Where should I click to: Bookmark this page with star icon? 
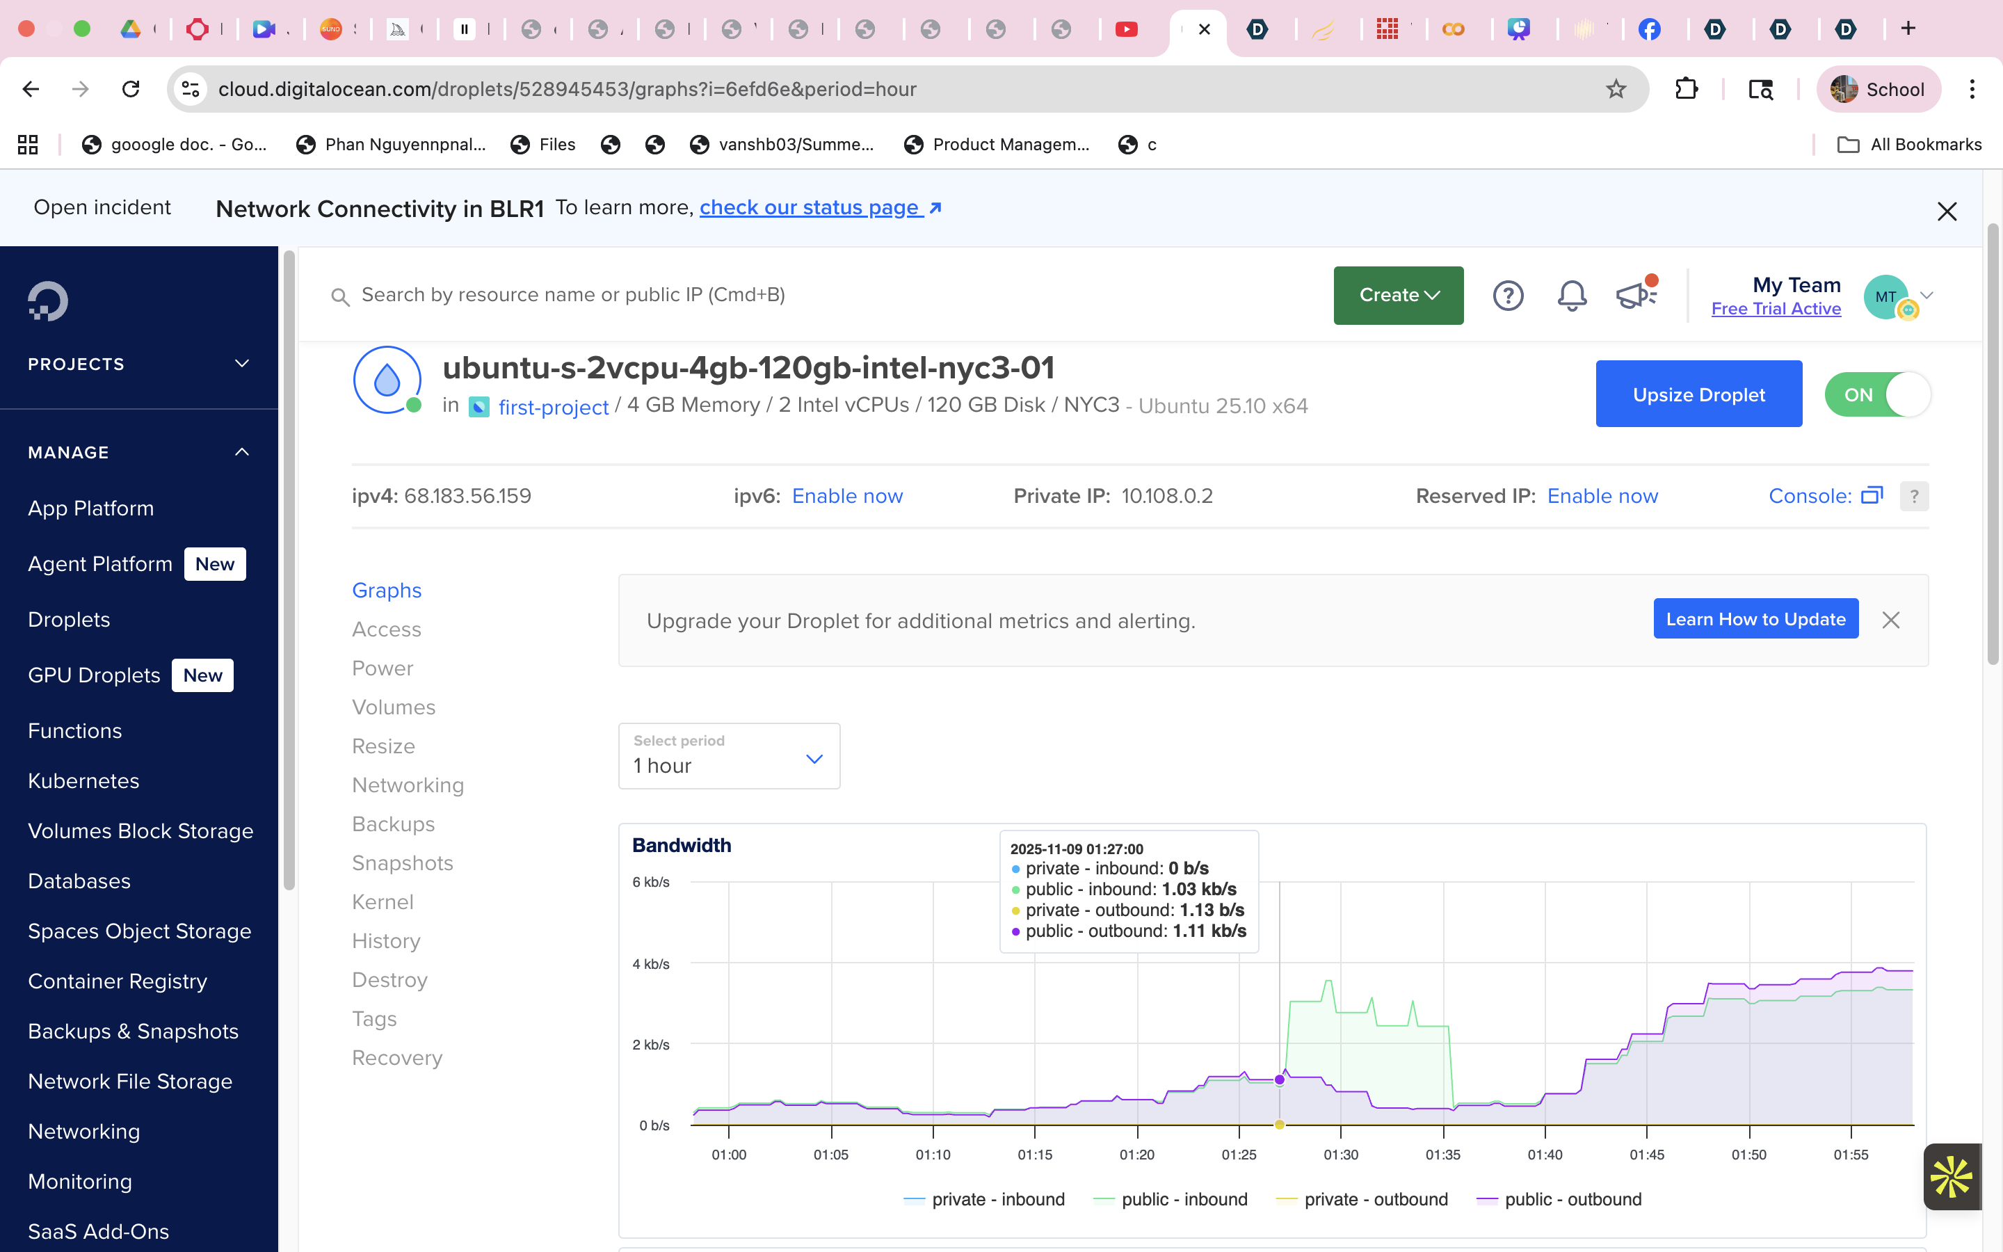pos(1615,90)
